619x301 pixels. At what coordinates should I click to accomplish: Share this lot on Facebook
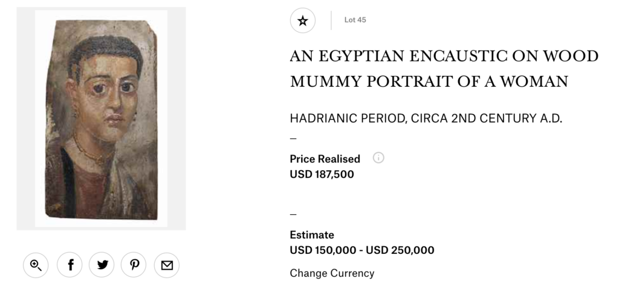pos(70,265)
